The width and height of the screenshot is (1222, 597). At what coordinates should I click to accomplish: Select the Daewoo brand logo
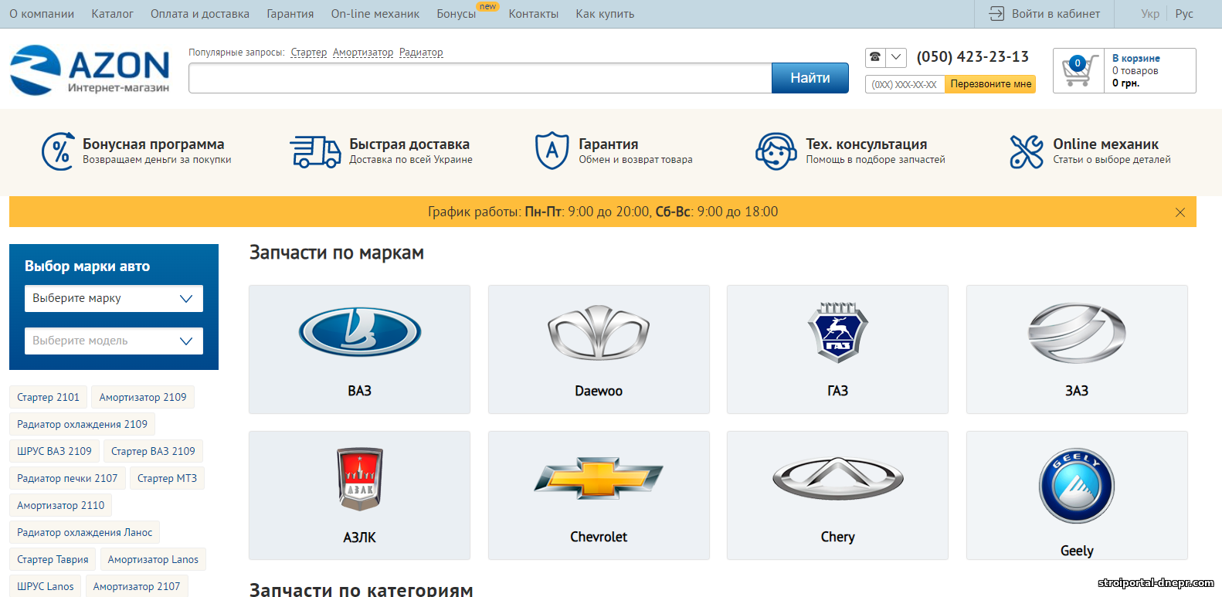[599, 333]
